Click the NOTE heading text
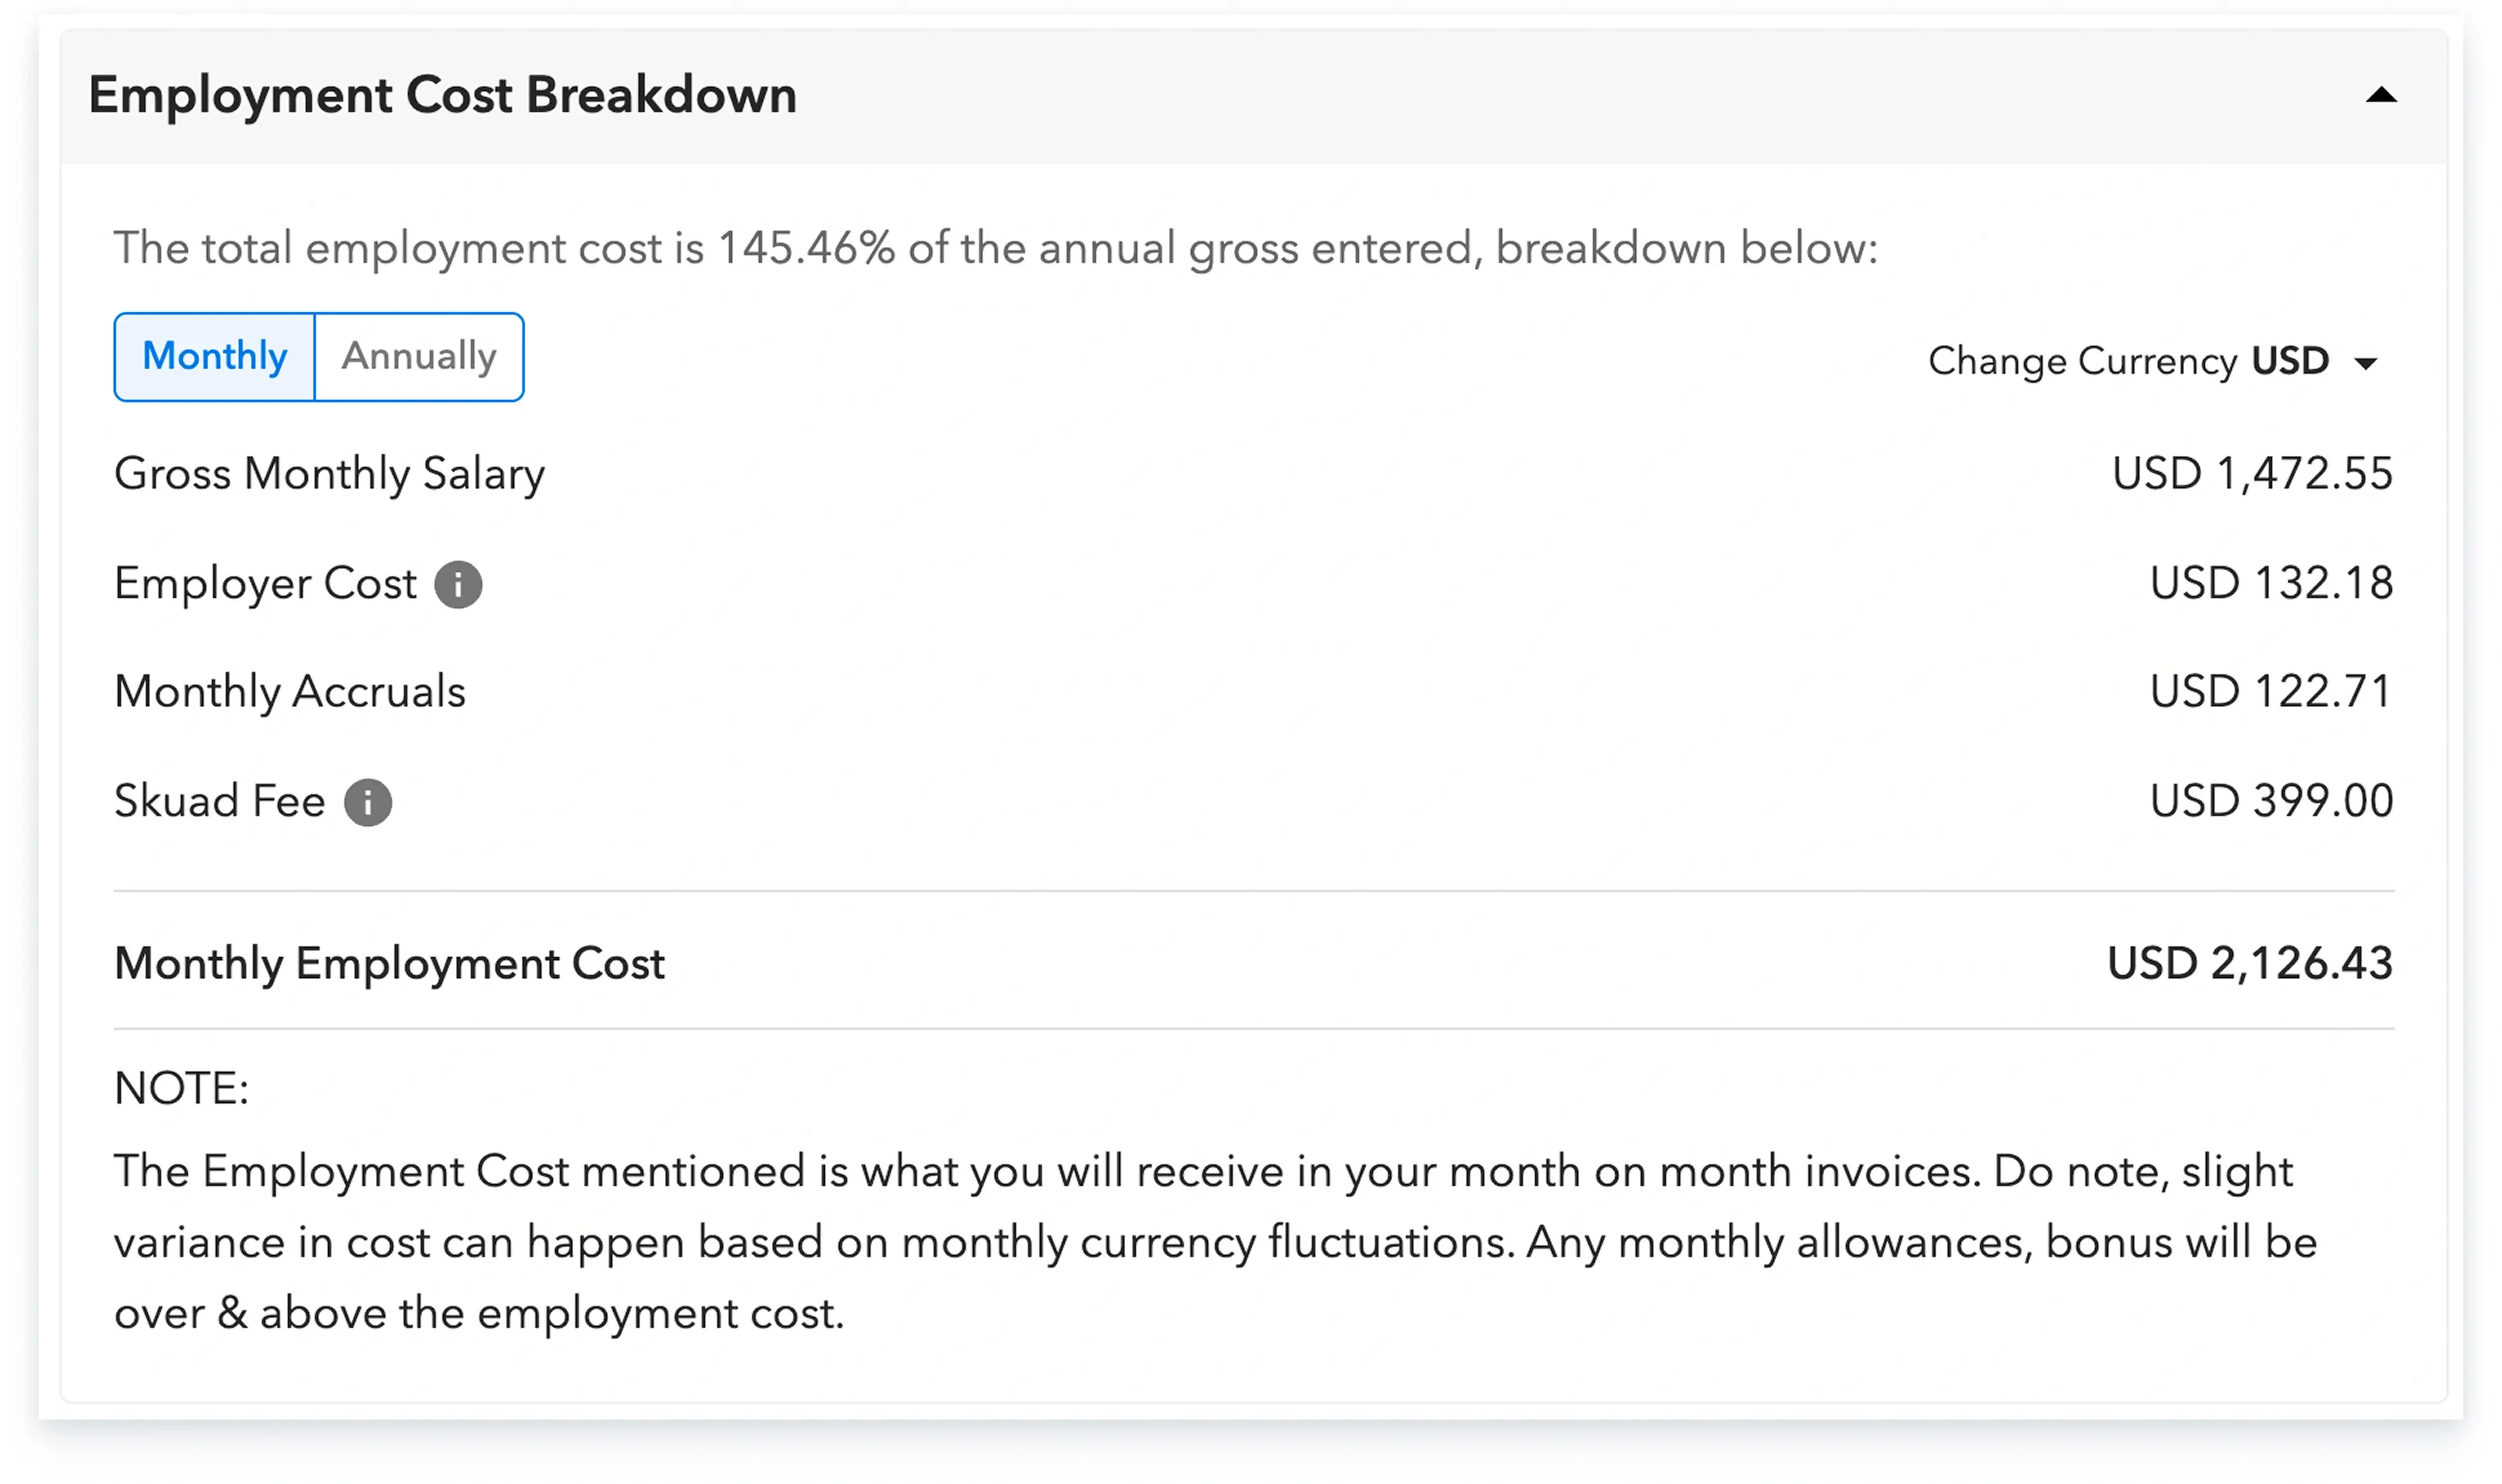The width and height of the screenshot is (2502, 1484). [x=181, y=1089]
